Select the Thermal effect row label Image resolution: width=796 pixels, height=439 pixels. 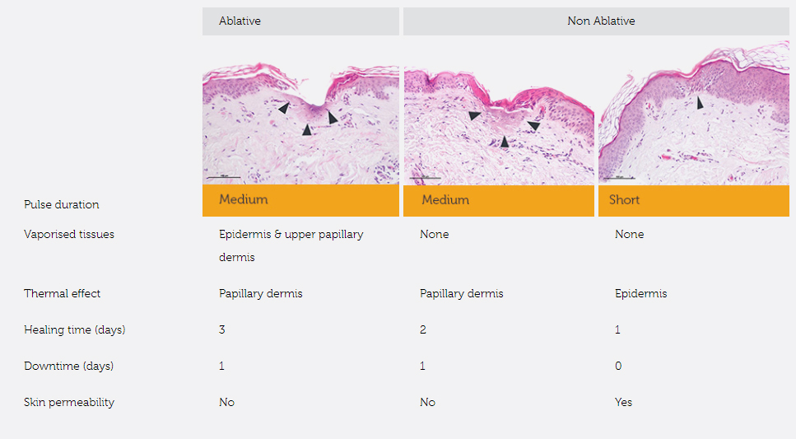click(63, 293)
